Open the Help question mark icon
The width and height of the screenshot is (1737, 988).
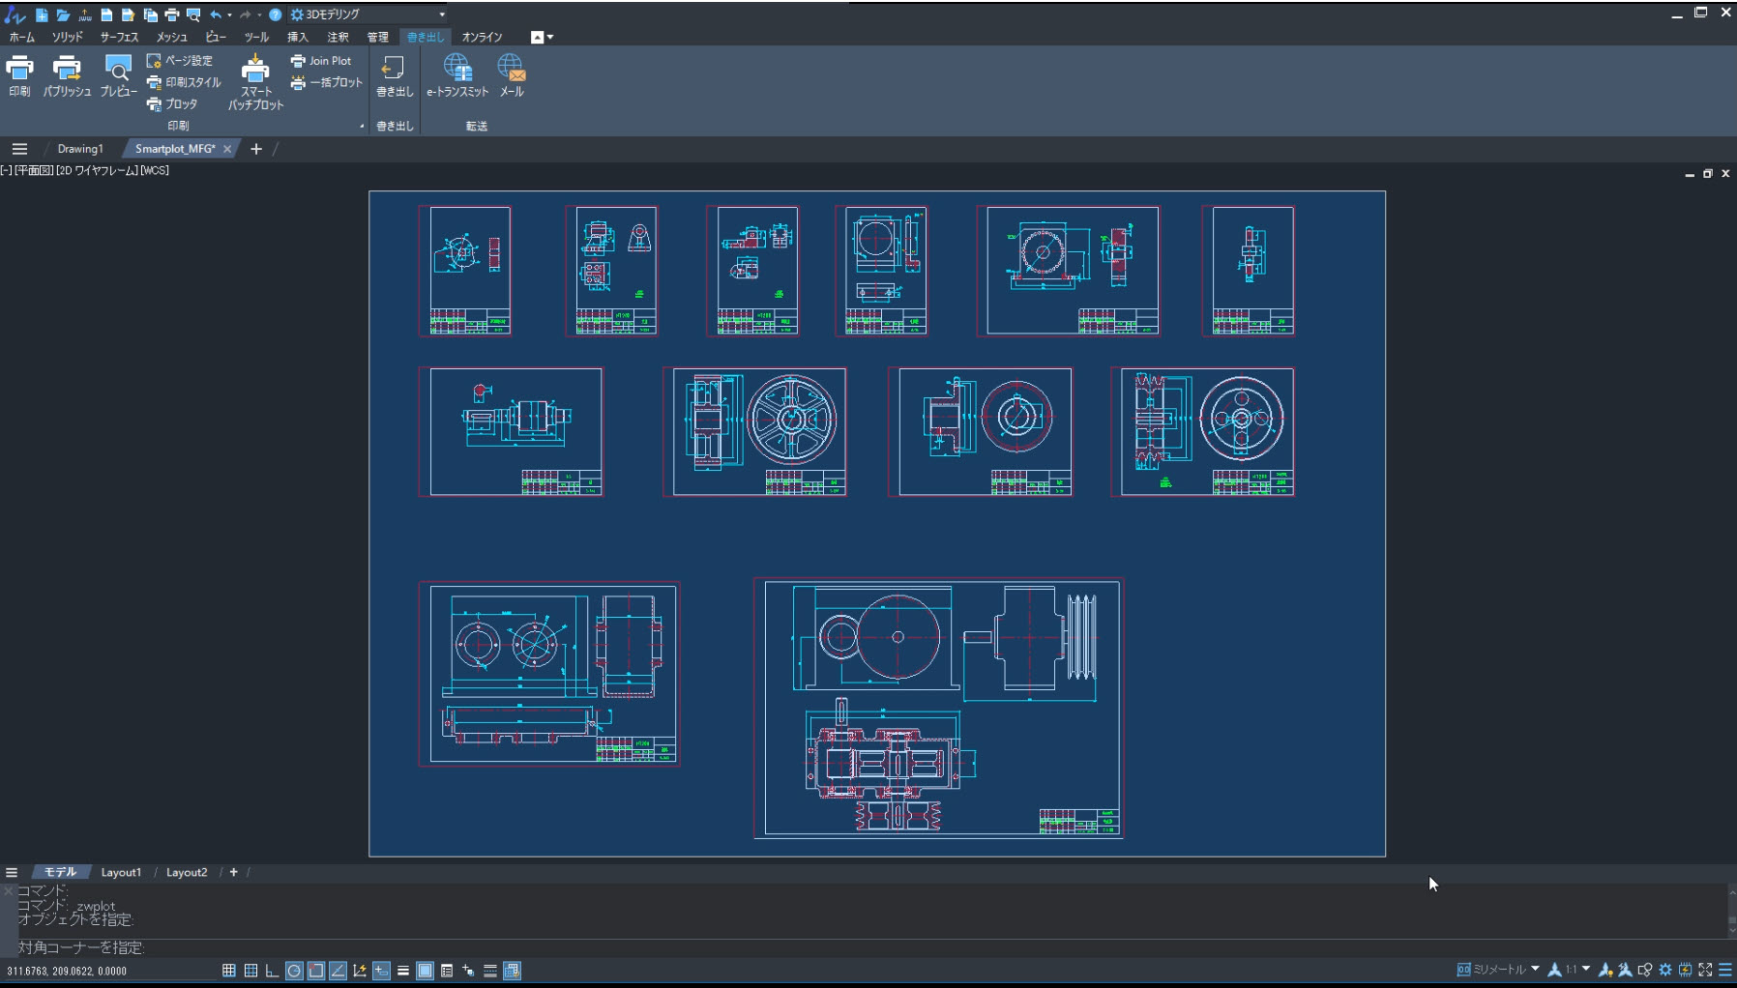coord(275,15)
